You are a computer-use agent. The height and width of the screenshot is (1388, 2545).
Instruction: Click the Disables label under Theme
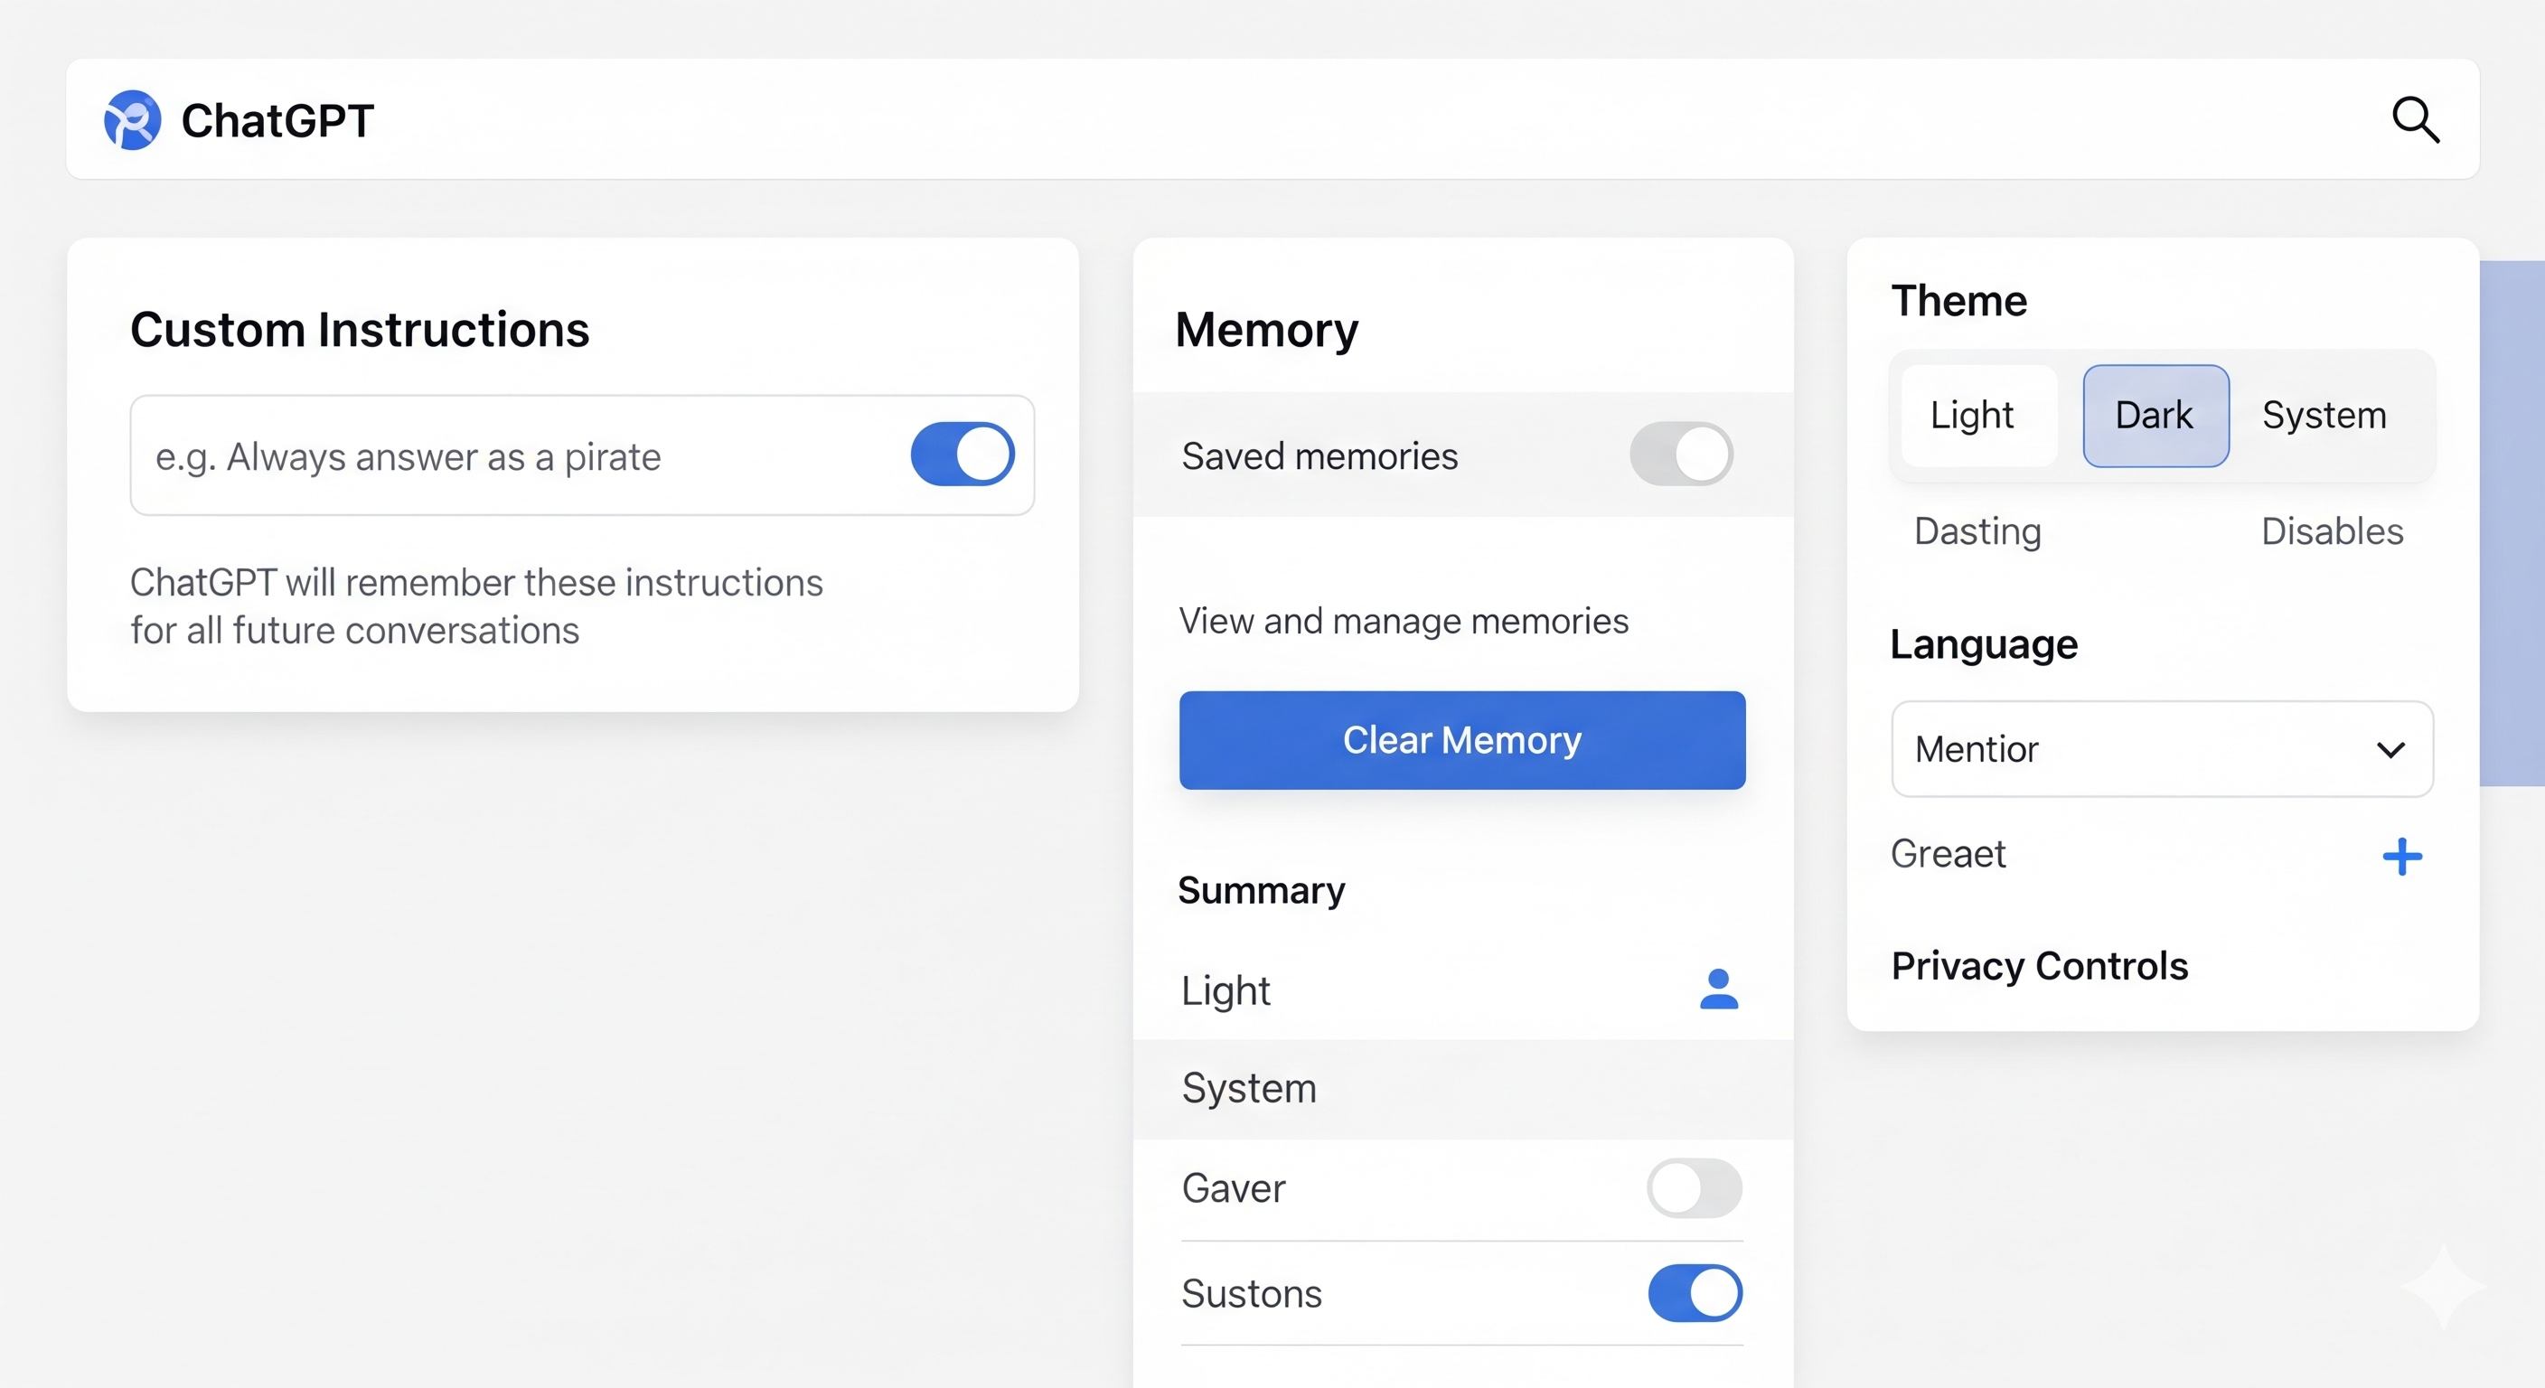tap(2331, 531)
